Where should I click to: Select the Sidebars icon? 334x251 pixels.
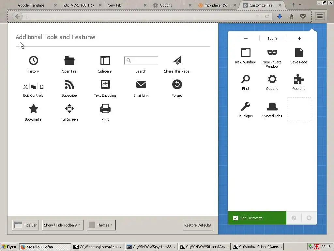point(105,60)
